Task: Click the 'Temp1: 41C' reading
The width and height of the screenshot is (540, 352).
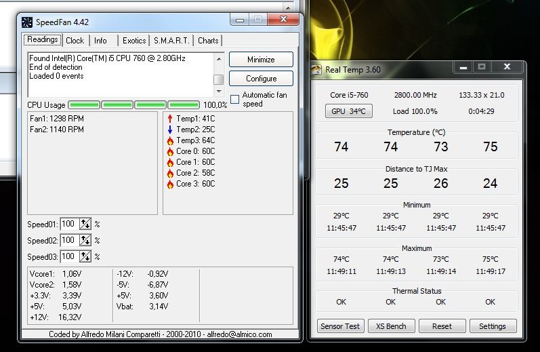Action: (196, 119)
